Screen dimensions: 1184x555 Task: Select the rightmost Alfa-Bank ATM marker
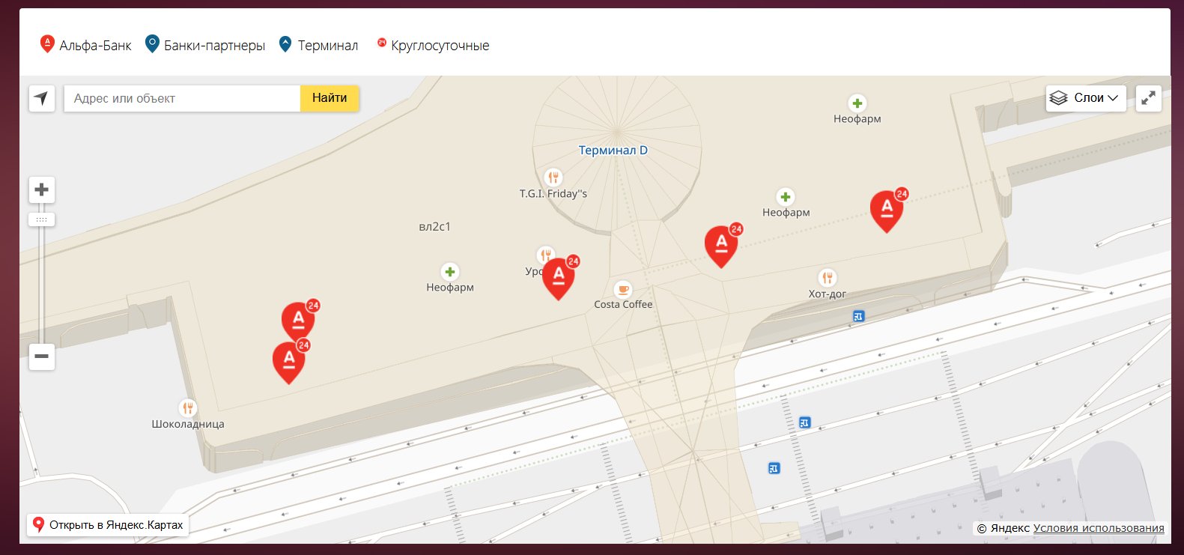887,210
